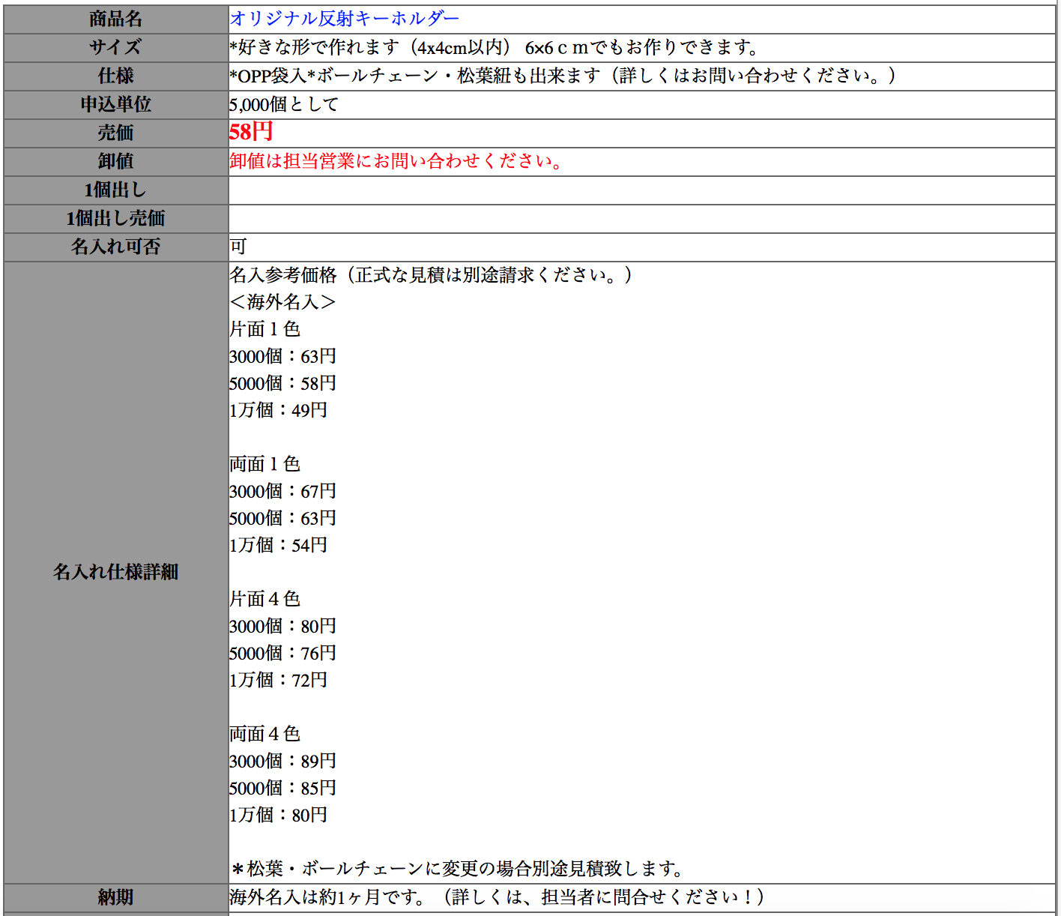Select the 卸値 row label
Viewport: 1061px width, 916px height.
(116, 161)
